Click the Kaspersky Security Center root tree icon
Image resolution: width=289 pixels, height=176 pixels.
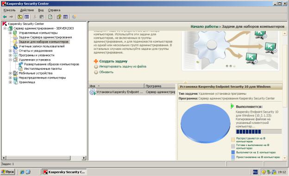point(5,24)
